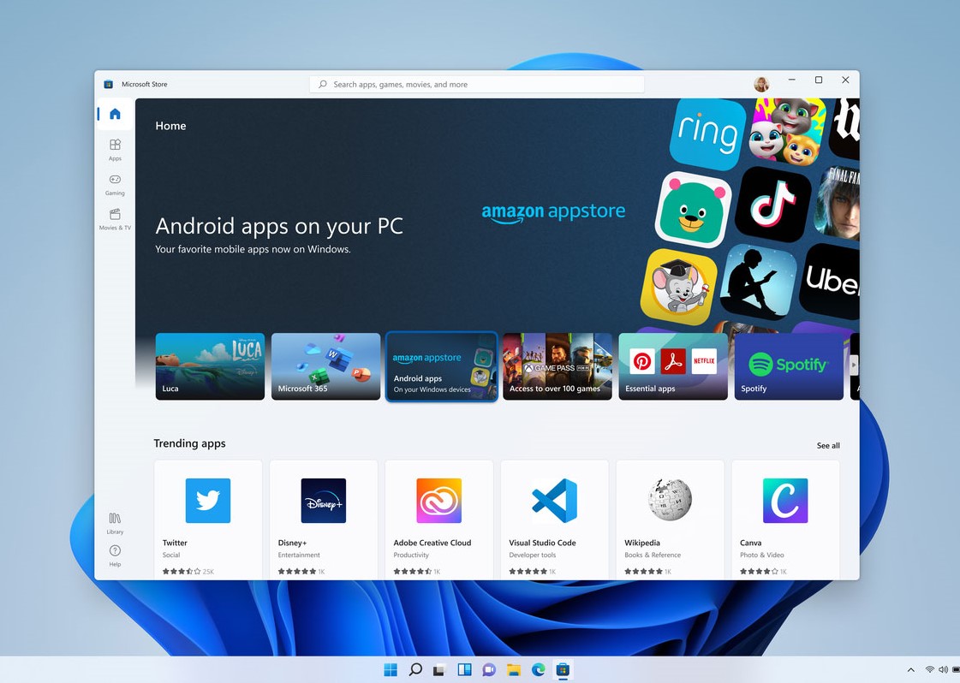Viewport: 960px width, 683px height.
Task: Click 'Your favorite mobile apps now on Windows.'
Action: coord(253,249)
